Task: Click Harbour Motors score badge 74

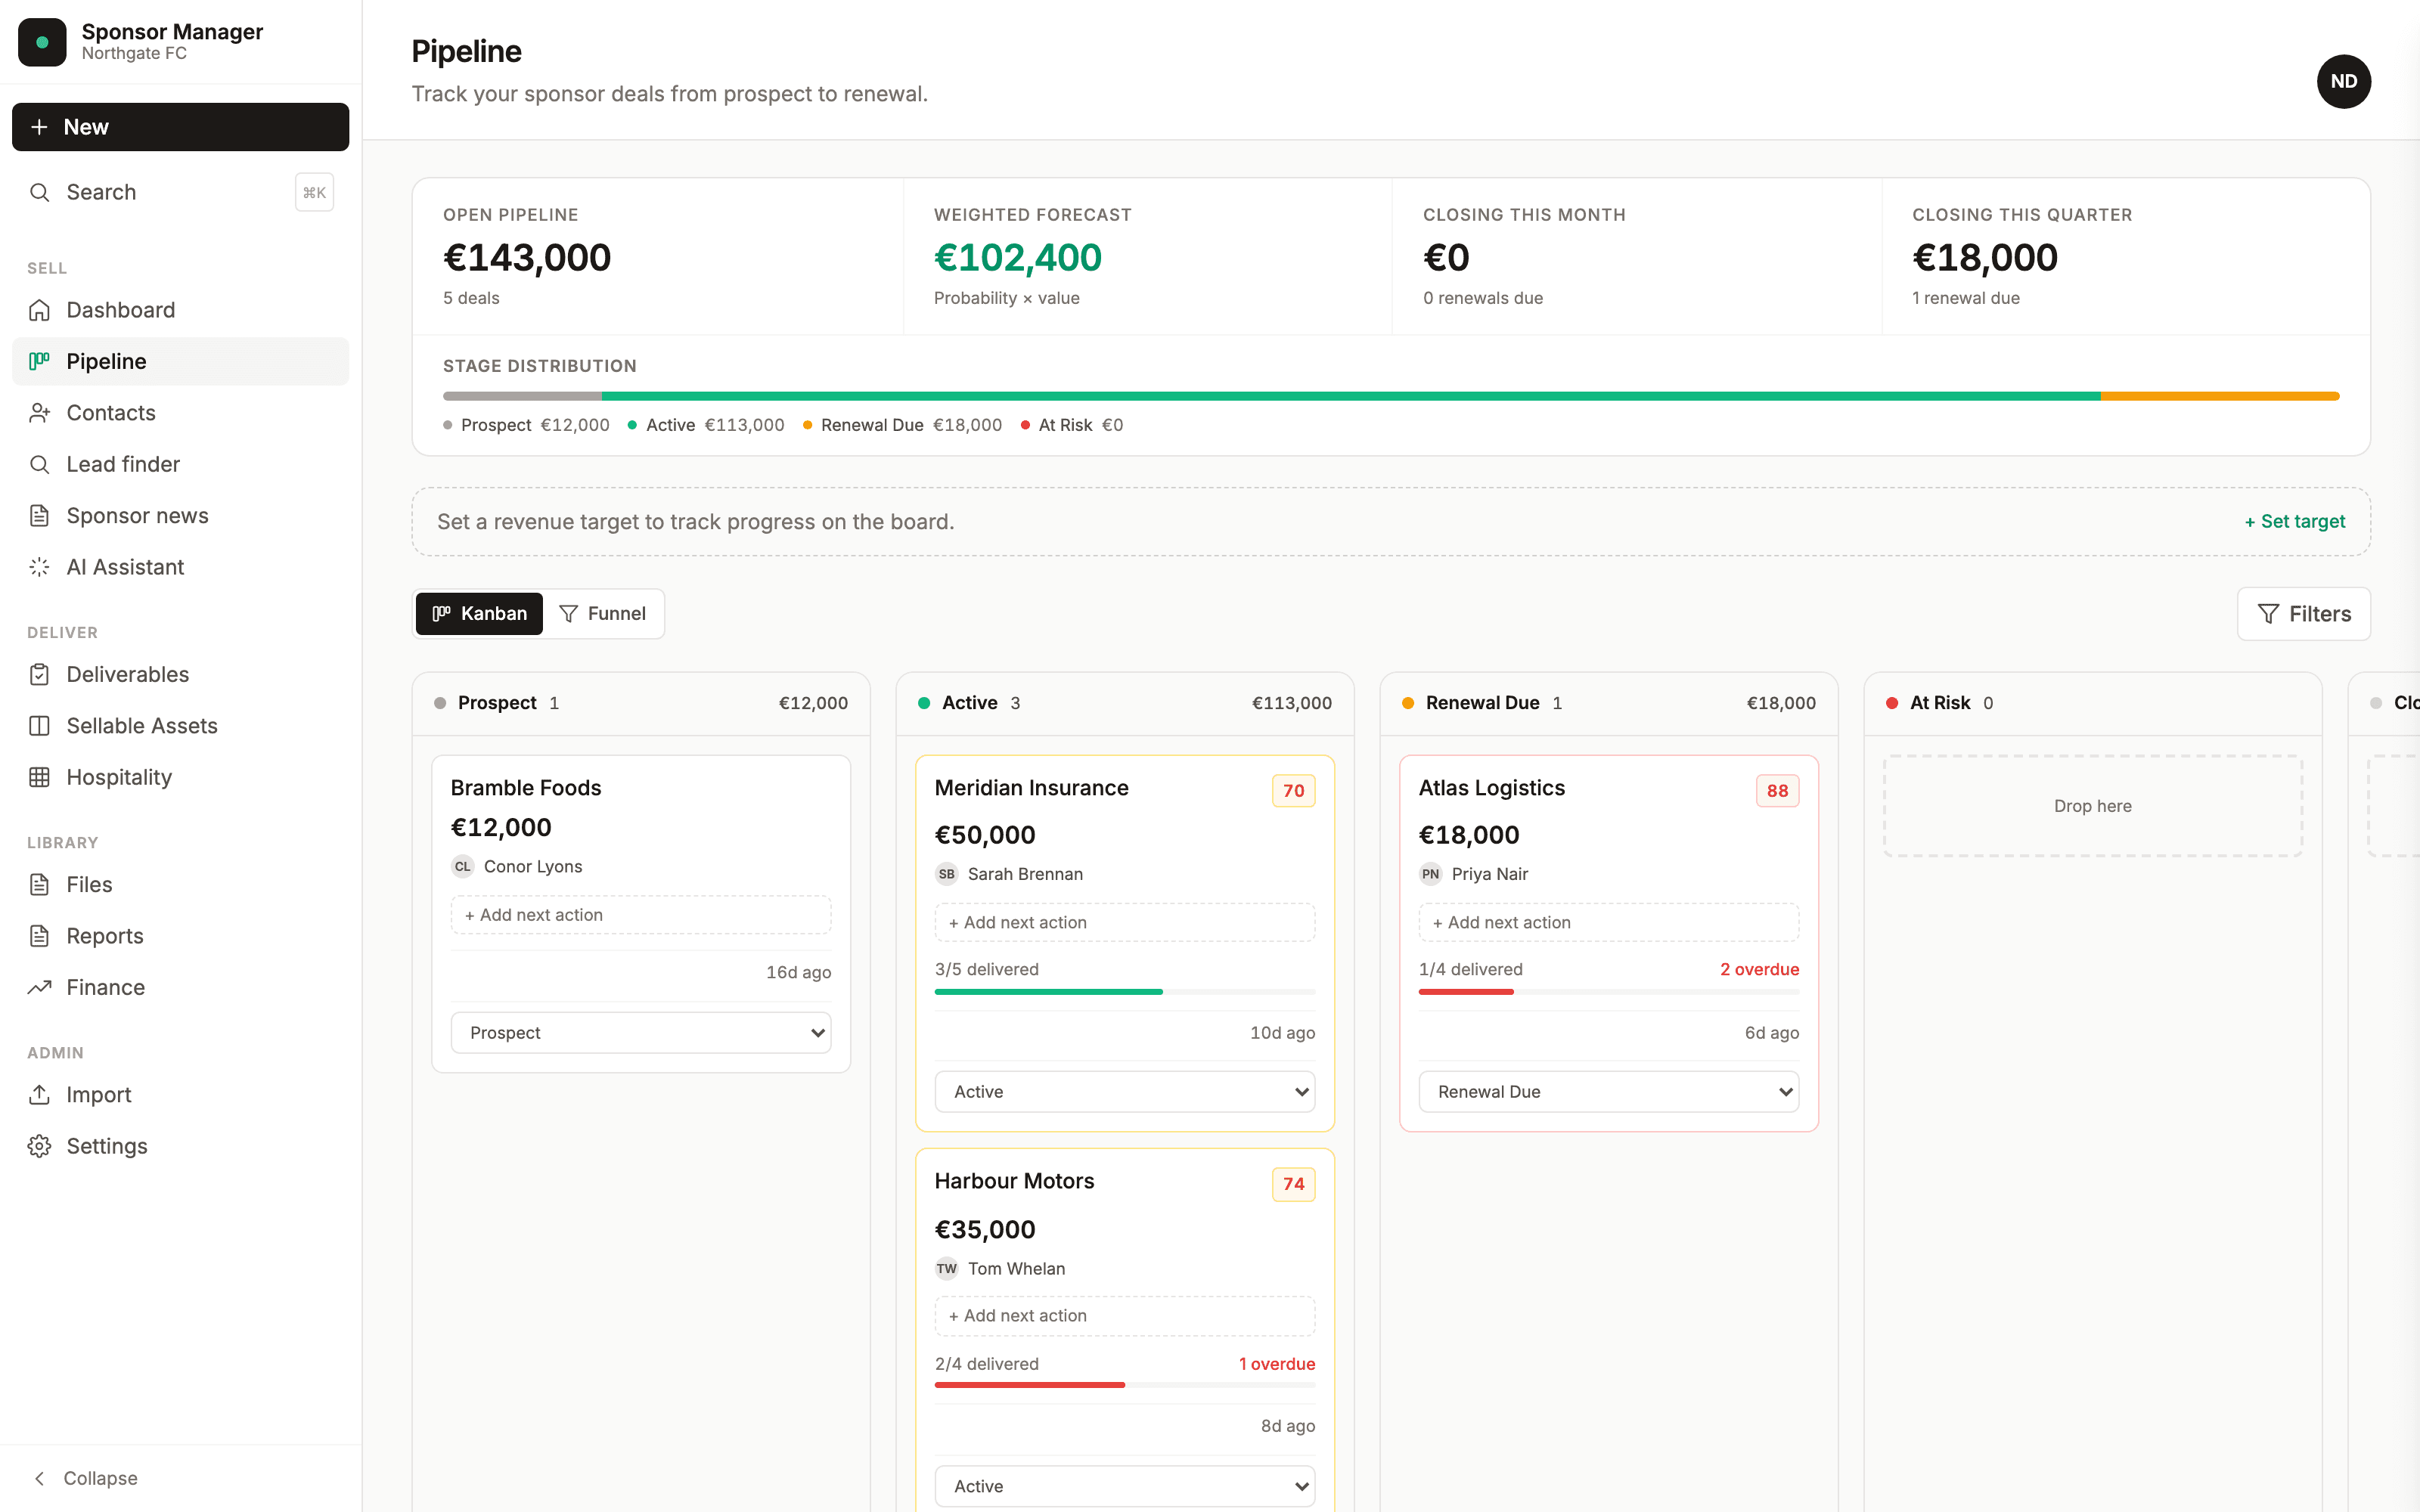Action: (x=1293, y=1184)
